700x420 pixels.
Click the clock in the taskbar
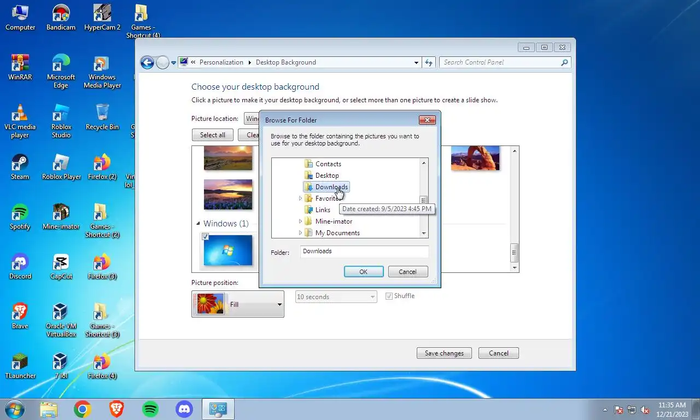672,410
